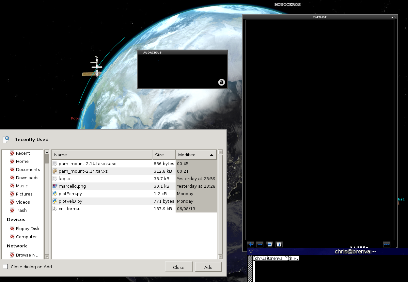This screenshot has width=408, height=282.
Task: Click the Close button in file dialog
Action: tap(179, 267)
